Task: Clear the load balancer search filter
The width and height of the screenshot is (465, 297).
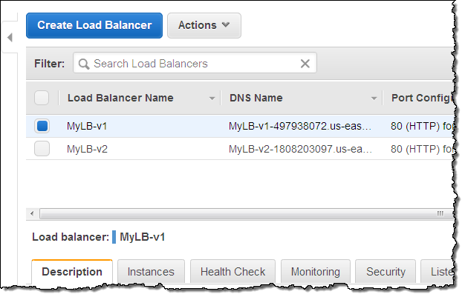Action: [305, 64]
